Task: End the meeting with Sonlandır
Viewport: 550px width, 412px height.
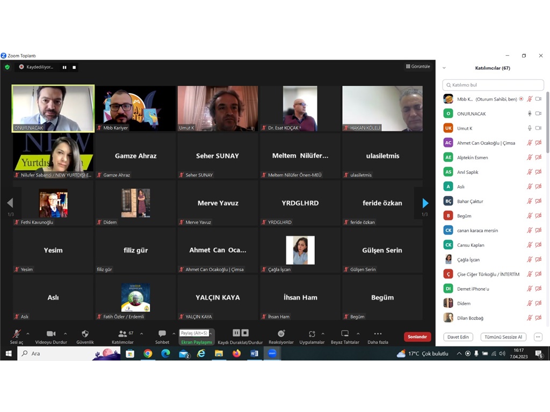Action: 417,337
